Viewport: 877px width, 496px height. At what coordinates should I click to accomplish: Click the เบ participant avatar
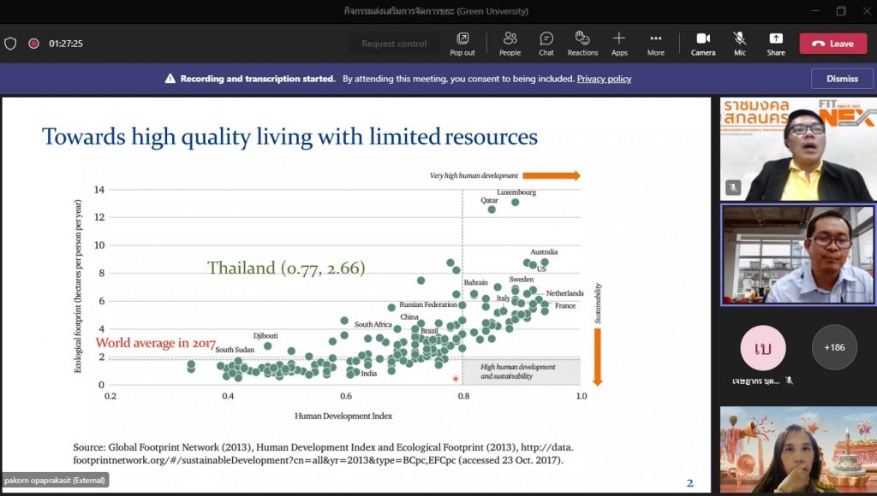click(x=762, y=347)
